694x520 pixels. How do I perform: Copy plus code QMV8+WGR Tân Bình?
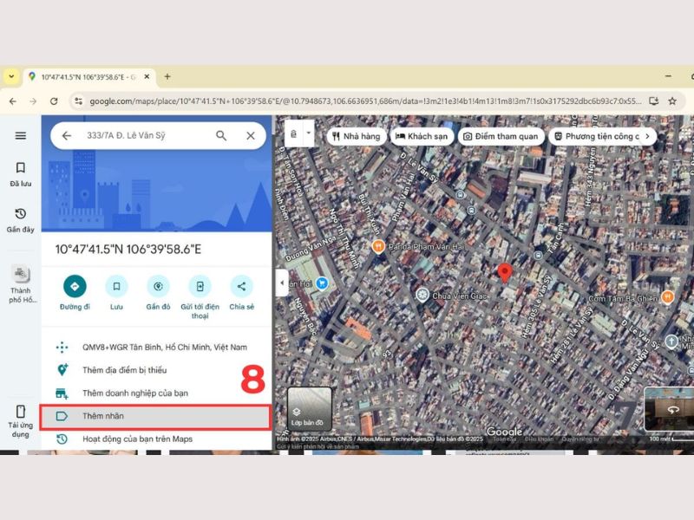(157, 348)
